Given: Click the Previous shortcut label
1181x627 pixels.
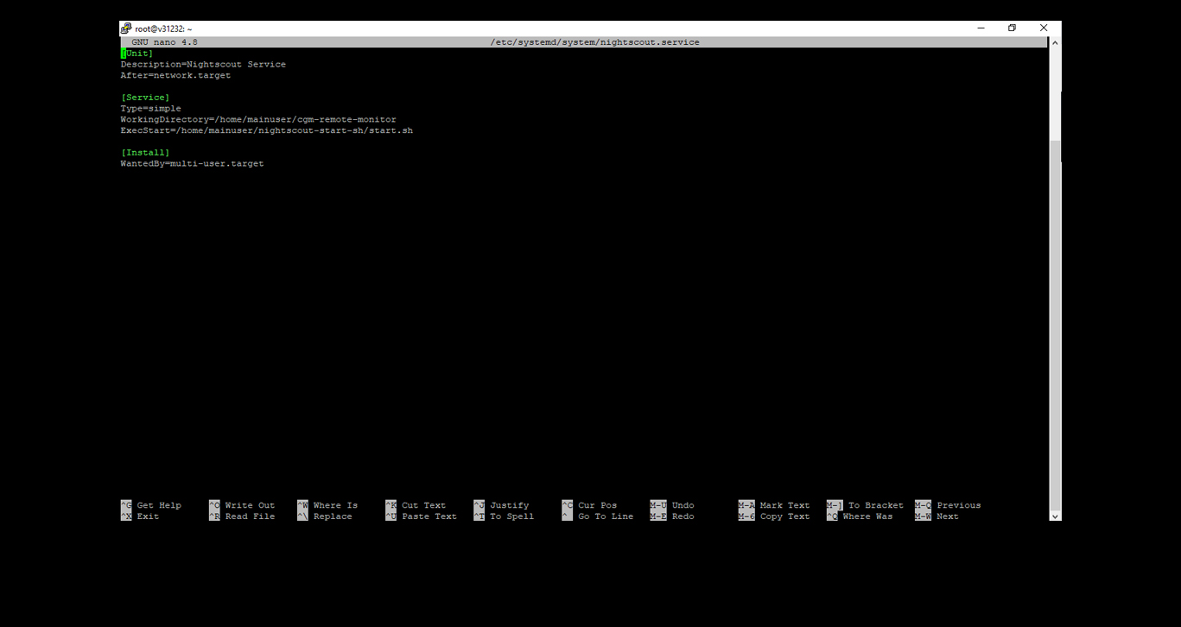Looking at the screenshot, I should click(948, 505).
